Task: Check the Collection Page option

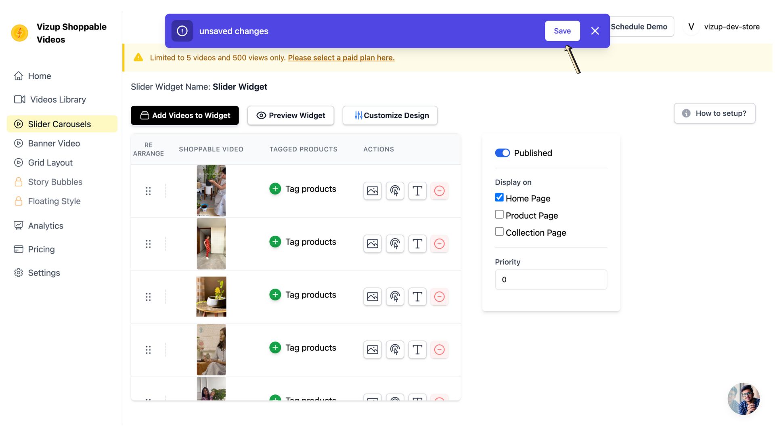Action: point(499,232)
